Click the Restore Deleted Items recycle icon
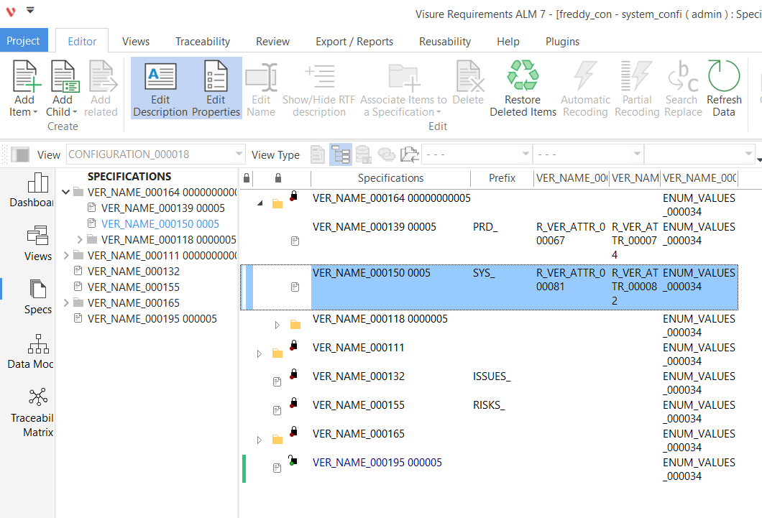This screenshot has height=518, width=762. tap(523, 75)
